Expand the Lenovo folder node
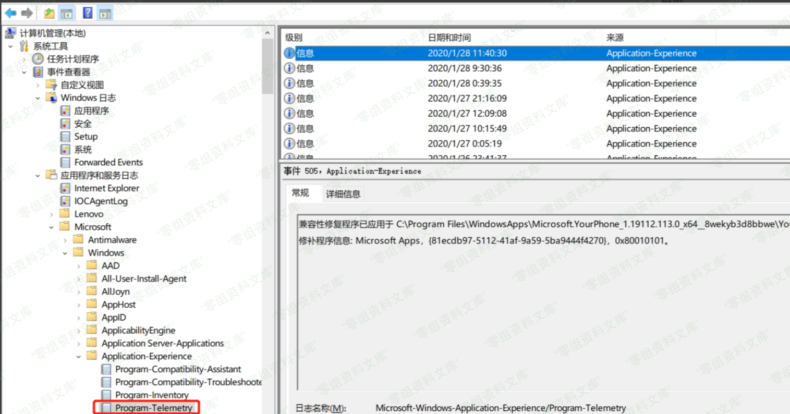The image size is (790, 414). coord(51,214)
